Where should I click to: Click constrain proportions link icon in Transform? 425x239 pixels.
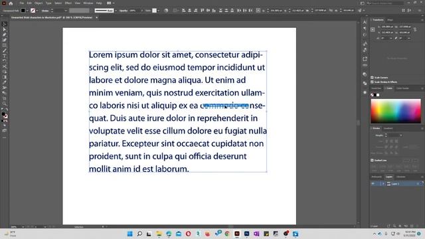click(415, 29)
